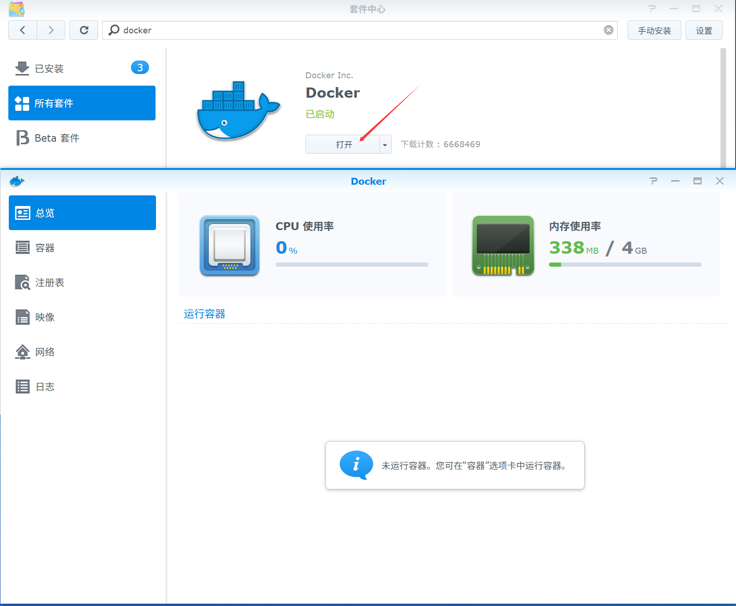Open Docker 注册表 registry tab

82,282
